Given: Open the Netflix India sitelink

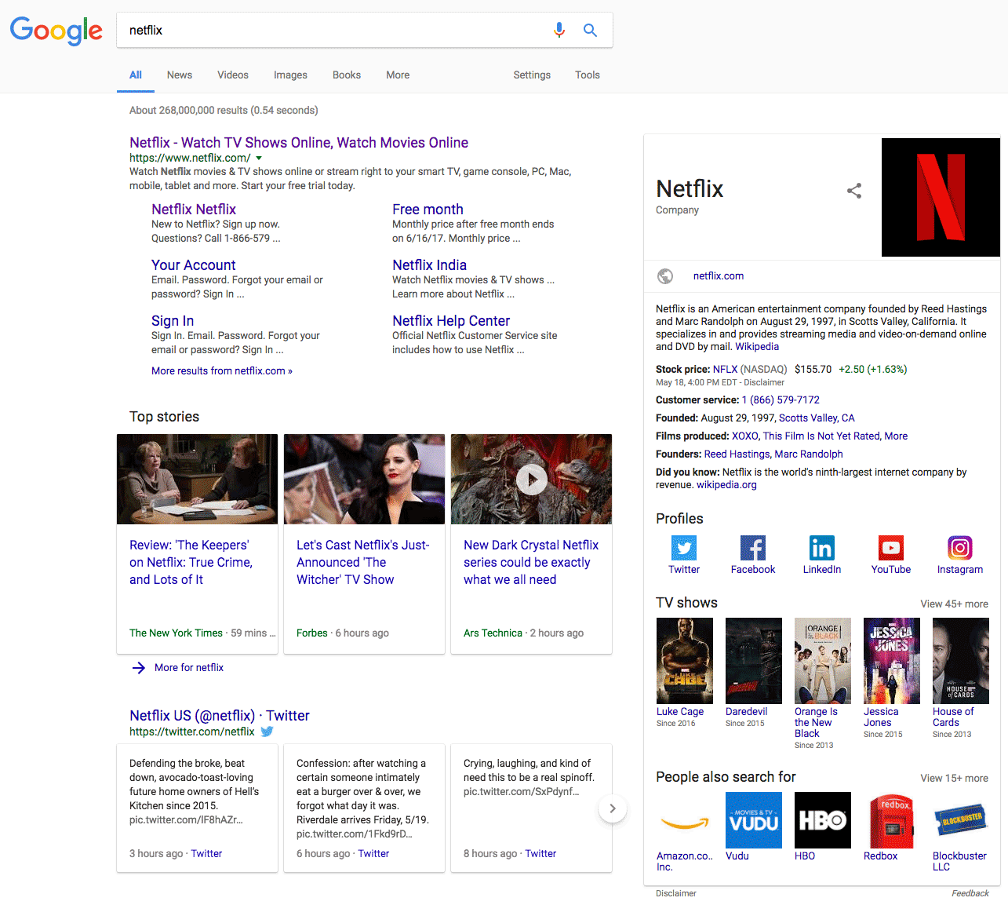Looking at the screenshot, I should (429, 265).
